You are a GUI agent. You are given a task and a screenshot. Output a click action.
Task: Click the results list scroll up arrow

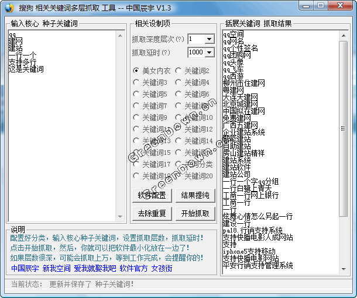(344, 36)
